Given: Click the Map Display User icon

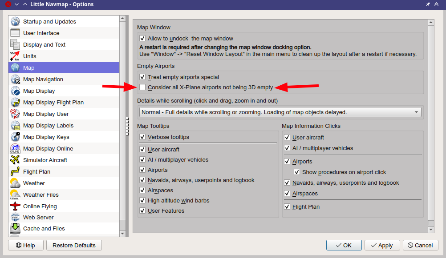Looking at the screenshot, I should [15, 114].
